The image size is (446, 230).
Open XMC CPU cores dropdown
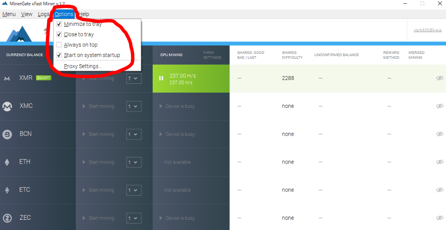coord(134,106)
